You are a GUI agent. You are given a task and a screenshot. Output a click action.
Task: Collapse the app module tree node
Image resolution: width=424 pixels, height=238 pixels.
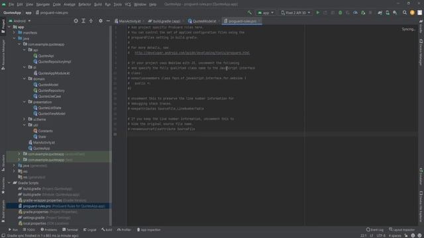(x=9, y=27)
